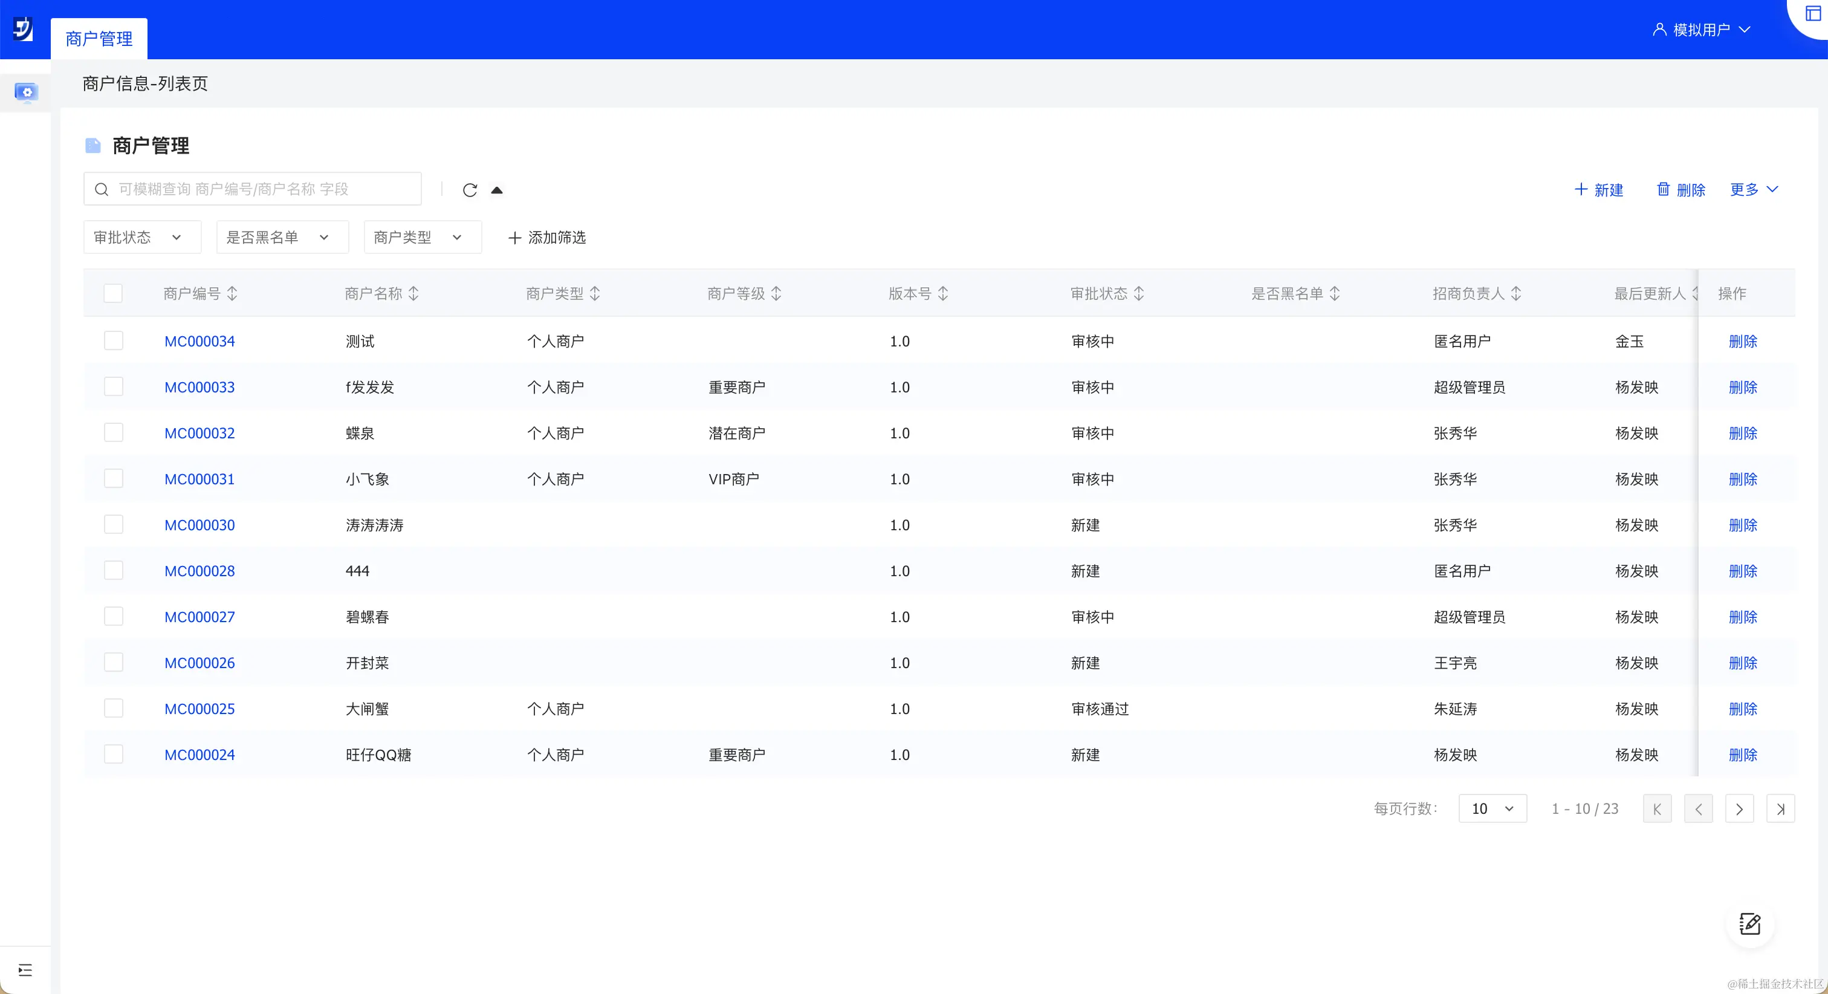Go to the next page arrow
The height and width of the screenshot is (994, 1828).
1739,809
